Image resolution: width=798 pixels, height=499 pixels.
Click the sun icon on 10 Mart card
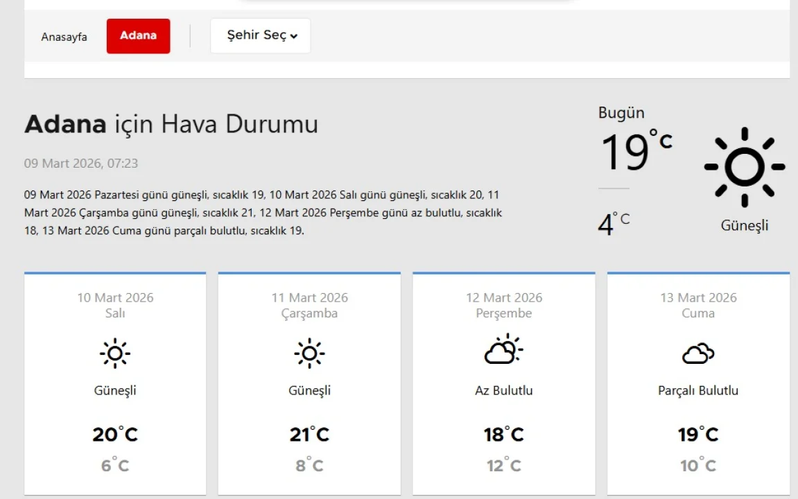coord(115,353)
